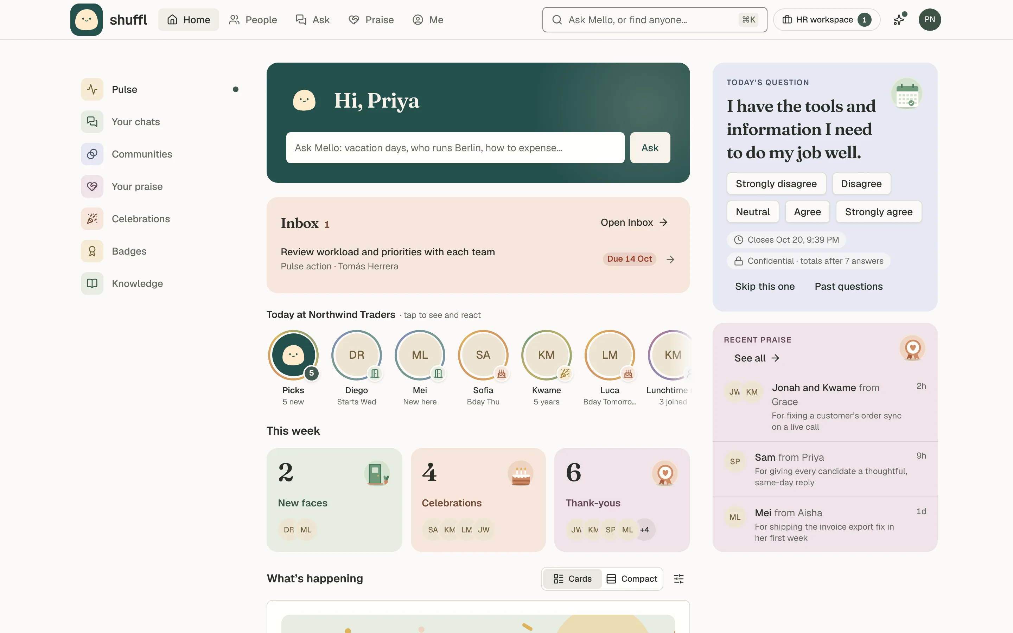Viewport: 1013px width, 633px height.
Task: Click the Ask button beside Mello input
Action: coord(650,148)
